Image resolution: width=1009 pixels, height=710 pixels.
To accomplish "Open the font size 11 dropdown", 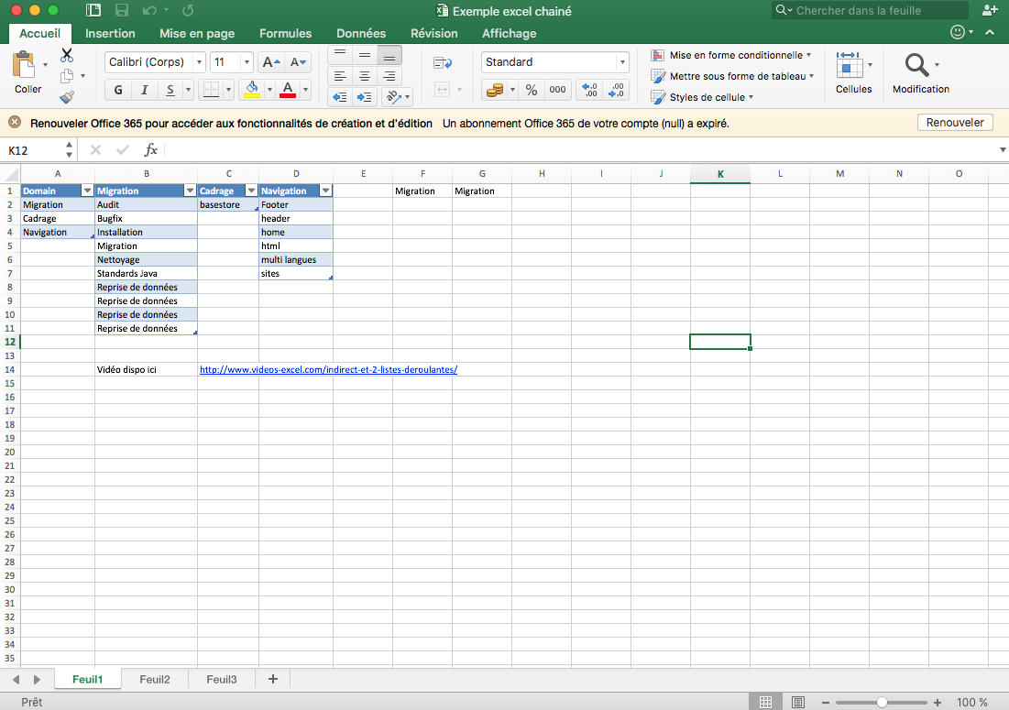I will tap(247, 62).
